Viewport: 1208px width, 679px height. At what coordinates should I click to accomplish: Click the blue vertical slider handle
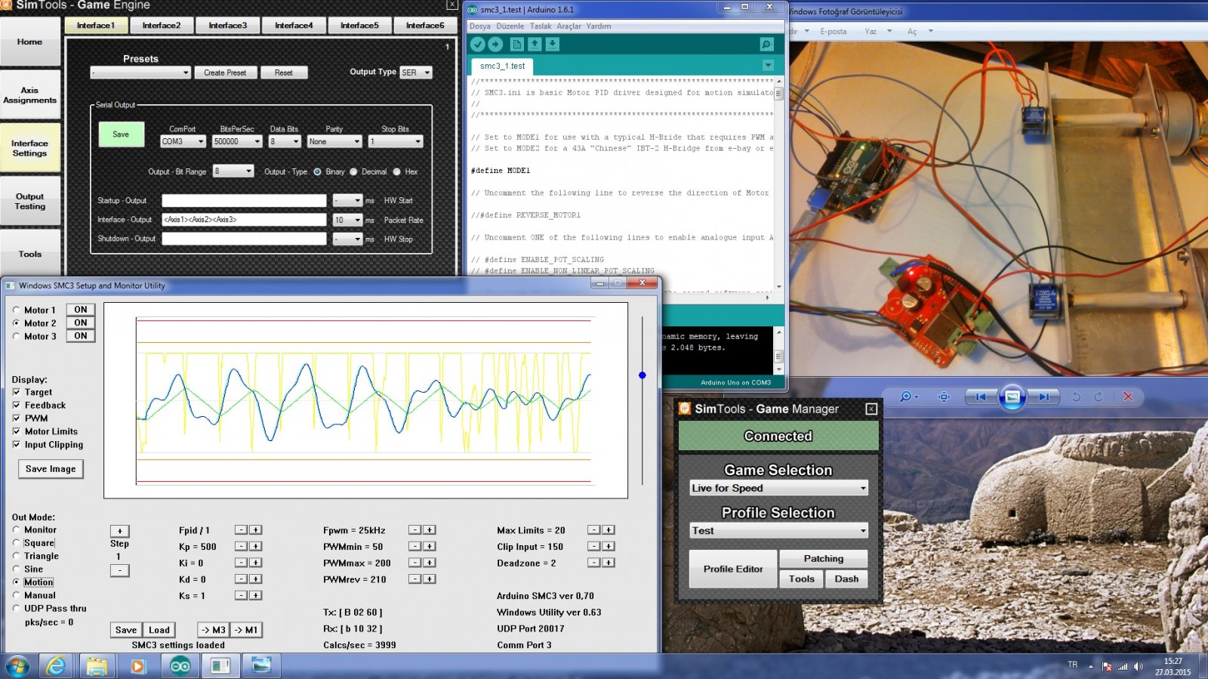pos(643,375)
